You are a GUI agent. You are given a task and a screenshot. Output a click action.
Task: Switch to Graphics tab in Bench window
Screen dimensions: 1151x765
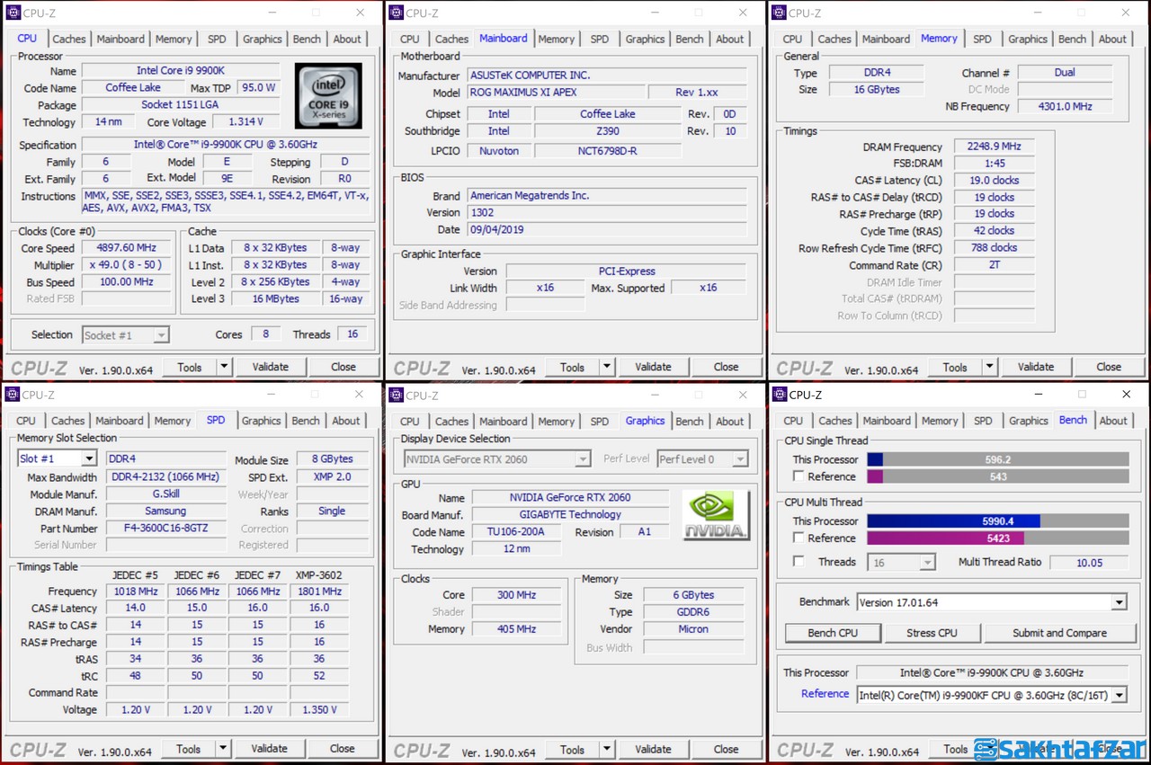[1029, 421]
